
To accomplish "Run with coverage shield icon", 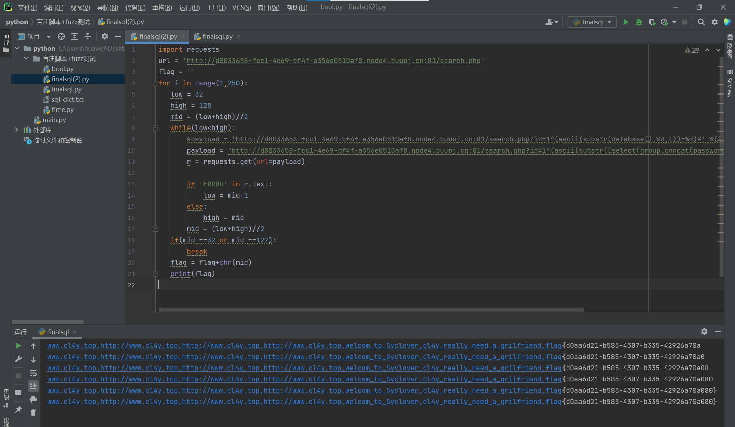I will [x=652, y=22].
